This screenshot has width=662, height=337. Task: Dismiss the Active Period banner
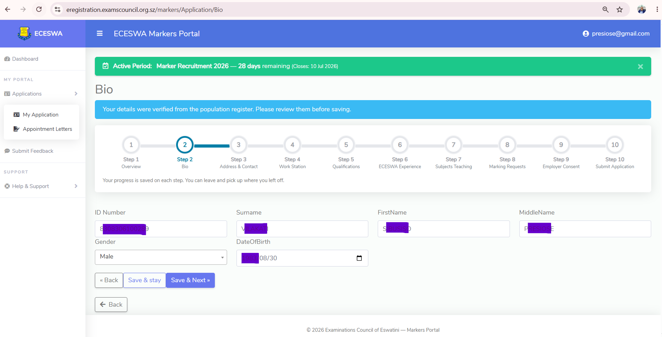[x=640, y=66]
